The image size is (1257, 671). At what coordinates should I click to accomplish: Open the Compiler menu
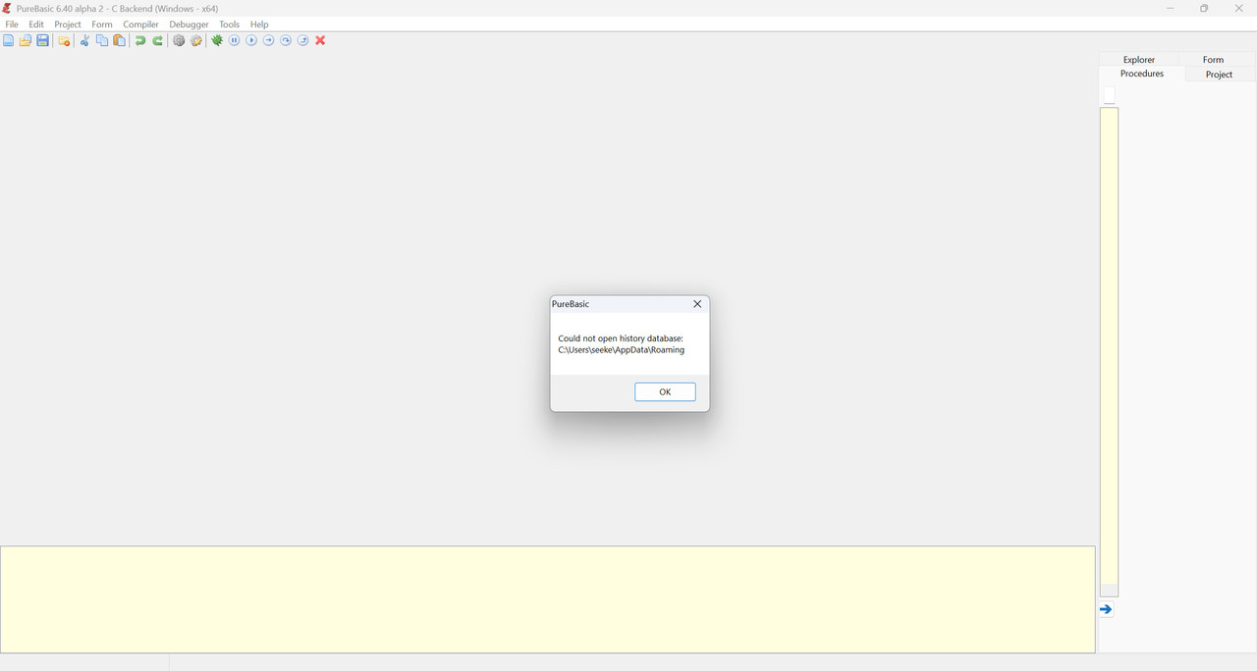click(140, 25)
